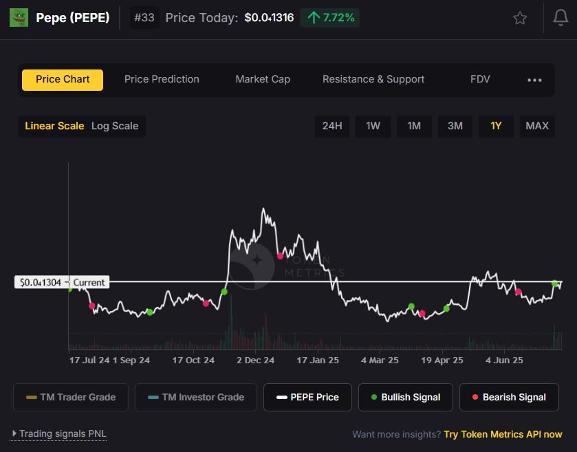Show the FDV tab

(480, 80)
